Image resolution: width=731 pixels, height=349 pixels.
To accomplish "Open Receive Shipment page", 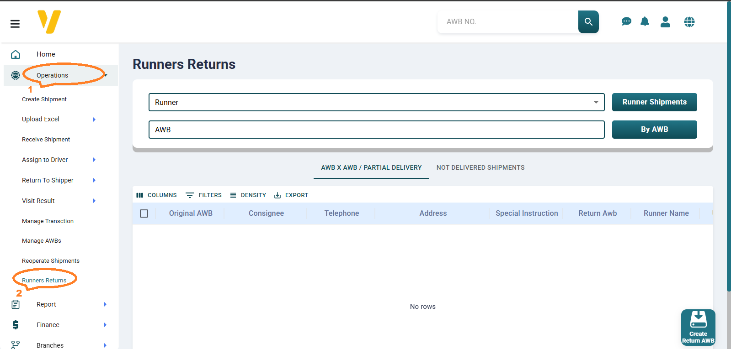I will point(46,140).
